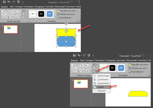
Task: Choose Combineren from merge shapes menu
Action: tap(101, 80)
